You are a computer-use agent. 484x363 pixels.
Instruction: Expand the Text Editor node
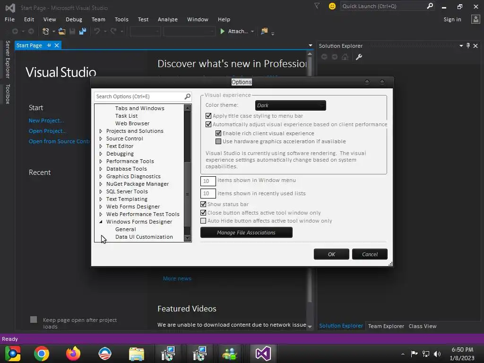coord(101,147)
